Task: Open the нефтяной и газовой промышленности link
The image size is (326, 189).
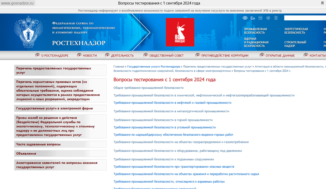Action: (x=173, y=103)
